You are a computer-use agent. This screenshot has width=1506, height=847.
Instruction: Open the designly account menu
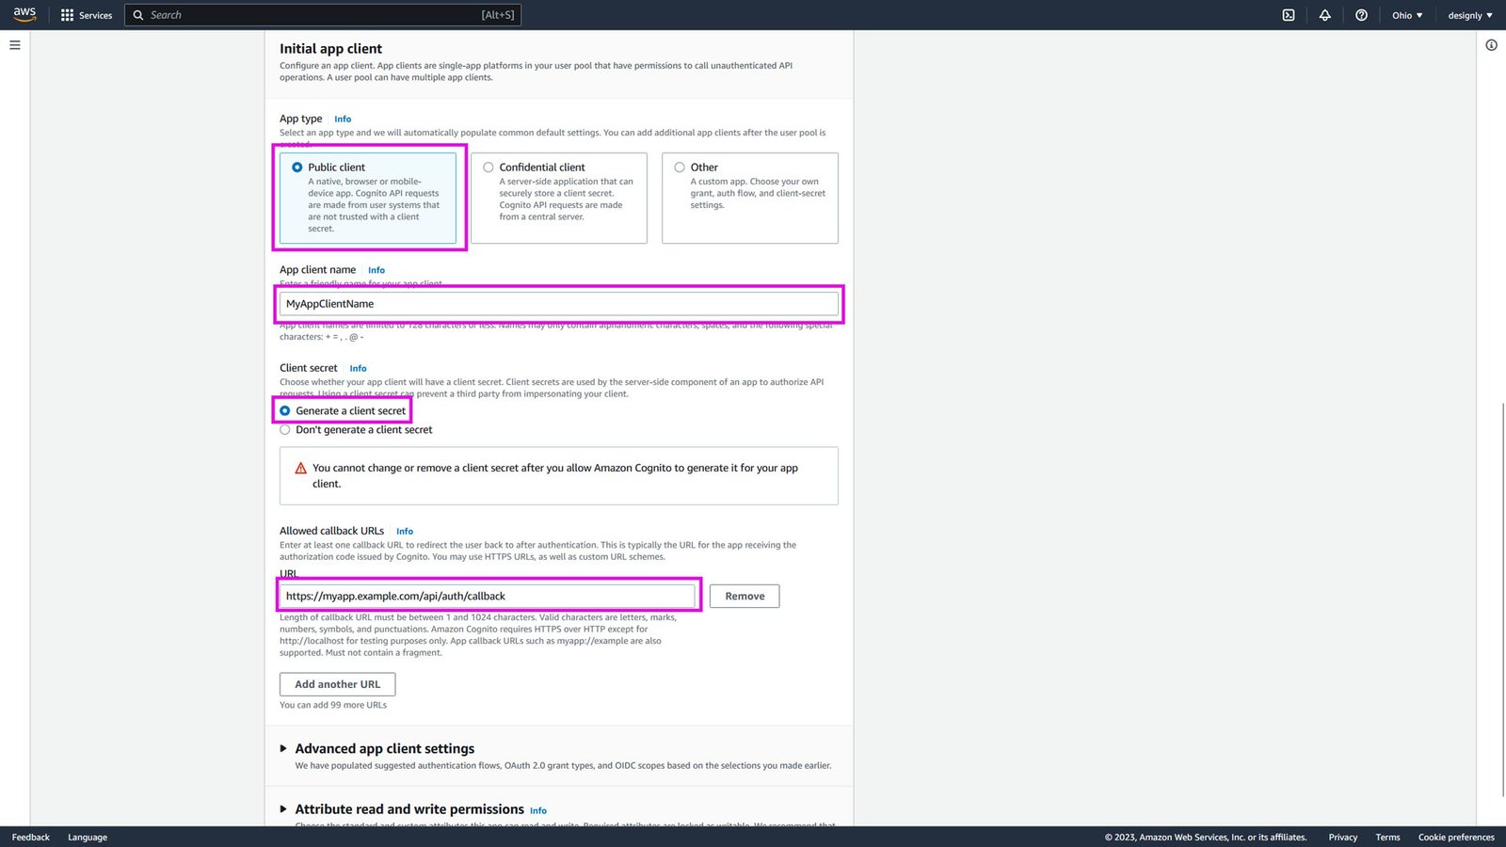[x=1467, y=14]
